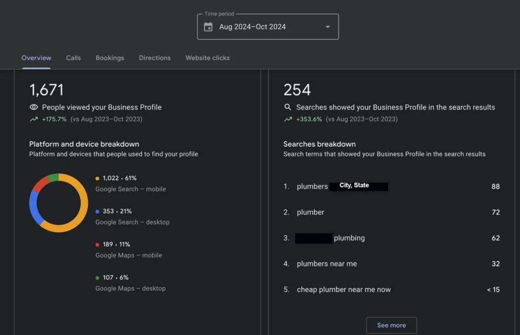The width and height of the screenshot is (520, 335).
Task: Click the count 62 in searches list
Action: (496, 238)
